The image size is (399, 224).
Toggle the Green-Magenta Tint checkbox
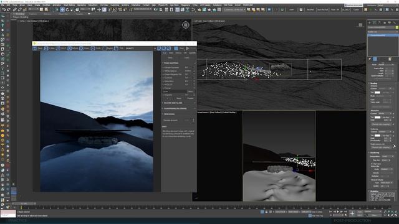coord(164,75)
